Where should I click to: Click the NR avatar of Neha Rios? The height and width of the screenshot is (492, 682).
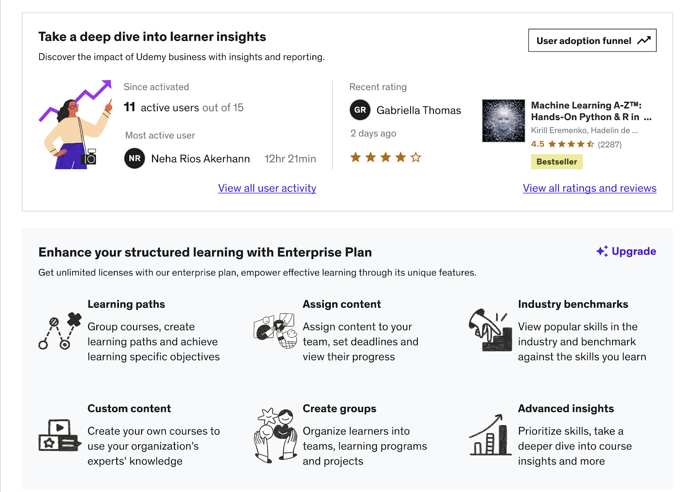click(135, 158)
